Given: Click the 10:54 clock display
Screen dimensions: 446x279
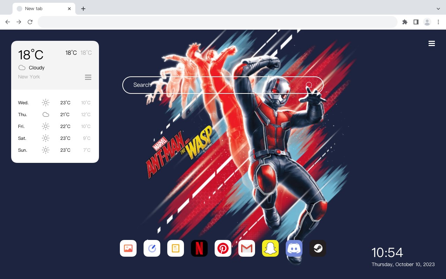Looking at the screenshot, I should pyautogui.click(x=387, y=252).
